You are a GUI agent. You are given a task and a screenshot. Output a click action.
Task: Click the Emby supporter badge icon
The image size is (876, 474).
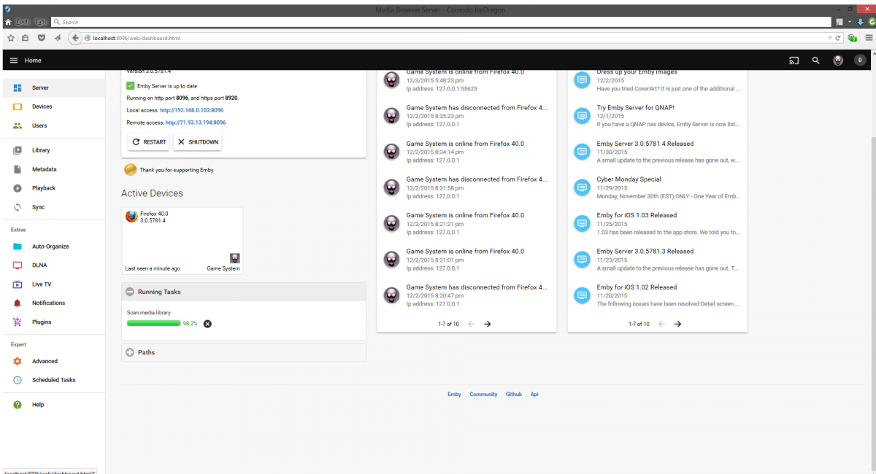tap(131, 170)
